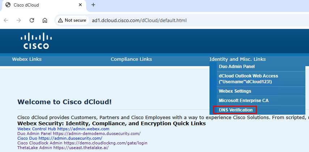309x152 pixels.
Task: Expand the Webex Links menu
Action: [27, 59]
